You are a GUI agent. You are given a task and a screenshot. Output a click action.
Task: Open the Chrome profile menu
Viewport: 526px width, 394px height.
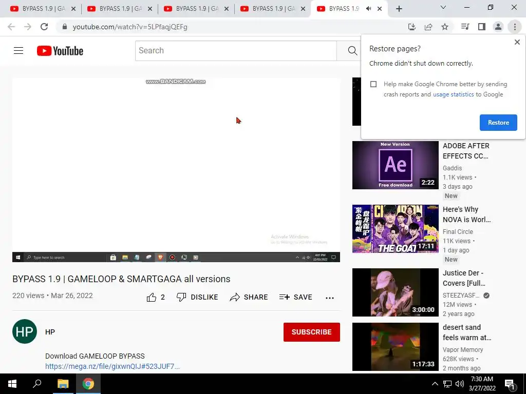(x=498, y=27)
